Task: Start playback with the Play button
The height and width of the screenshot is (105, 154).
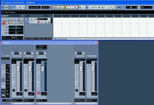Action: (70, 7)
